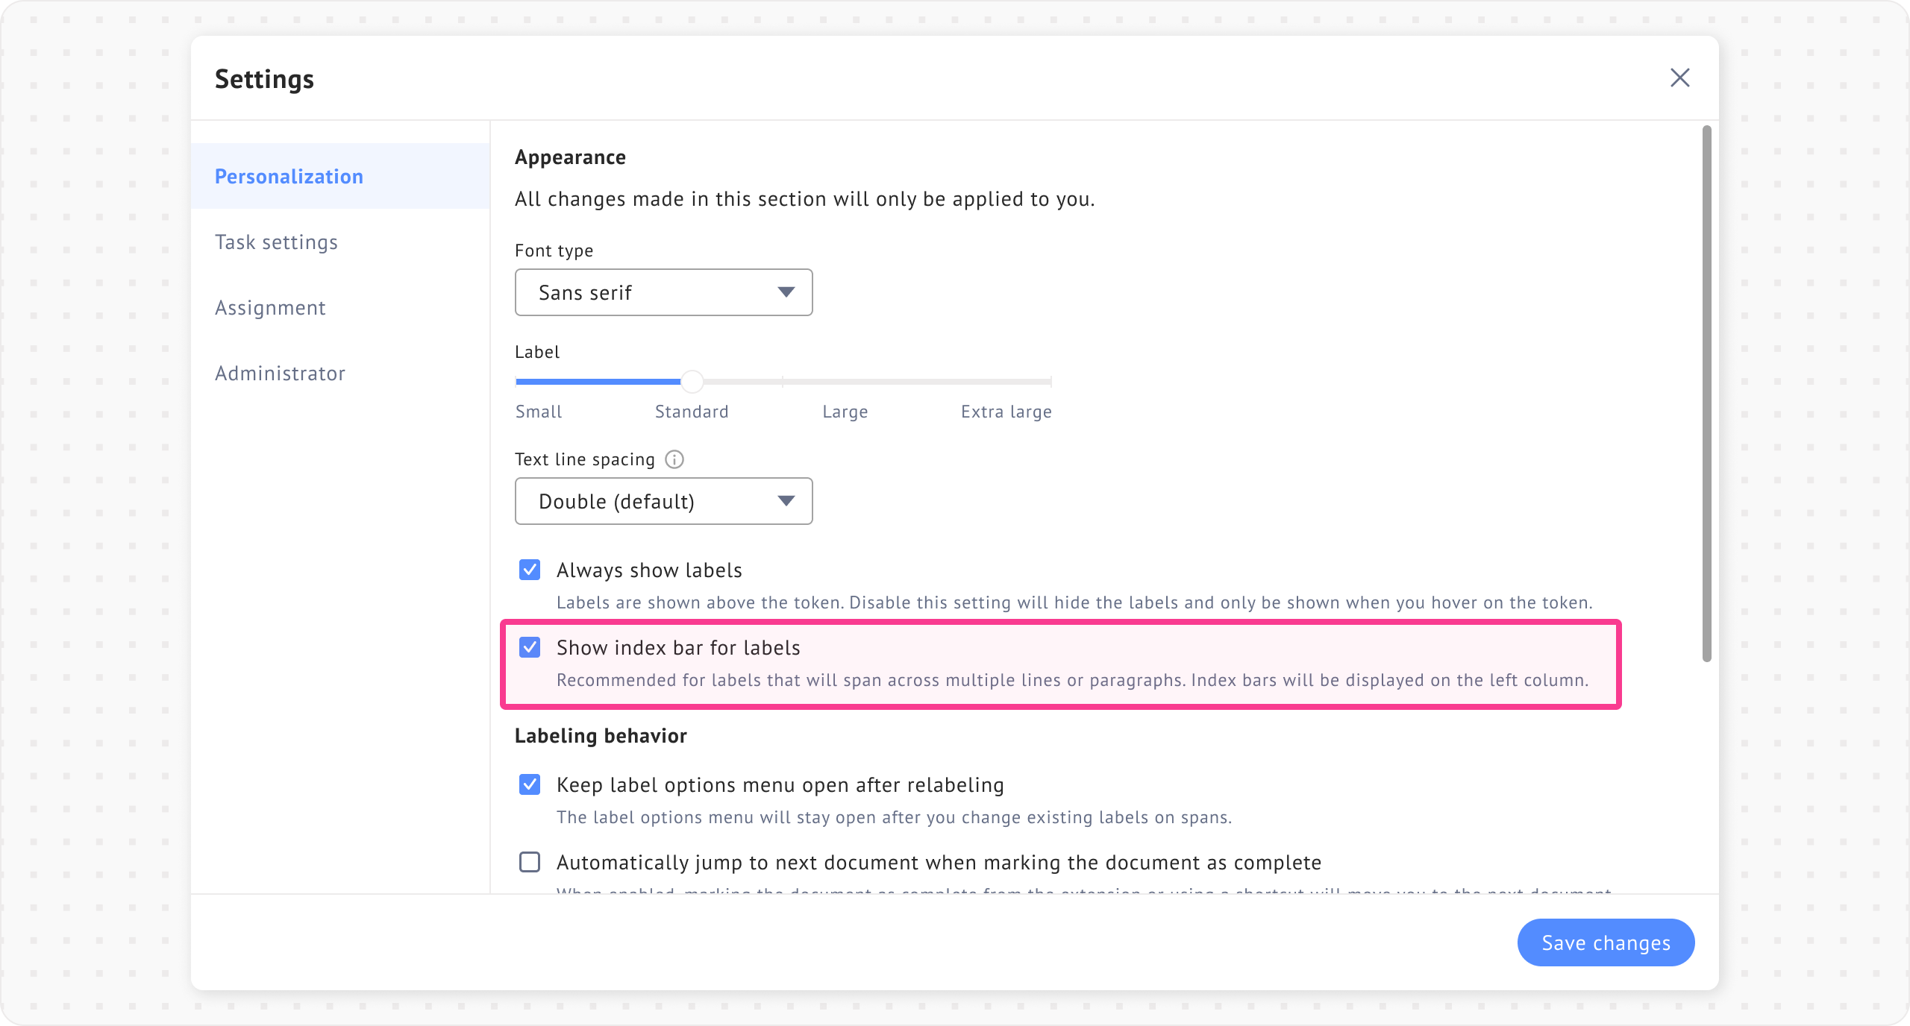Switch to Task settings section
1910x1026 pixels.
(x=276, y=242)
